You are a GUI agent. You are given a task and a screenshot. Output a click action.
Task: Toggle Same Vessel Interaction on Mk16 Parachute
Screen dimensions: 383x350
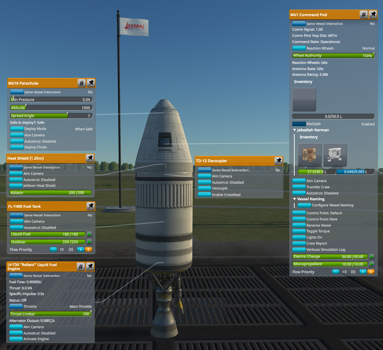pyautogui.click(x=17, y=92)
